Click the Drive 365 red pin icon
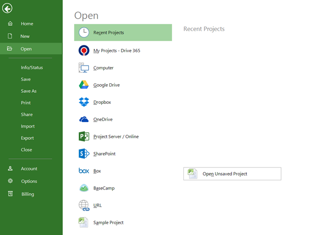The height and width of the screenshot is (235, 310). coord(84,50)
